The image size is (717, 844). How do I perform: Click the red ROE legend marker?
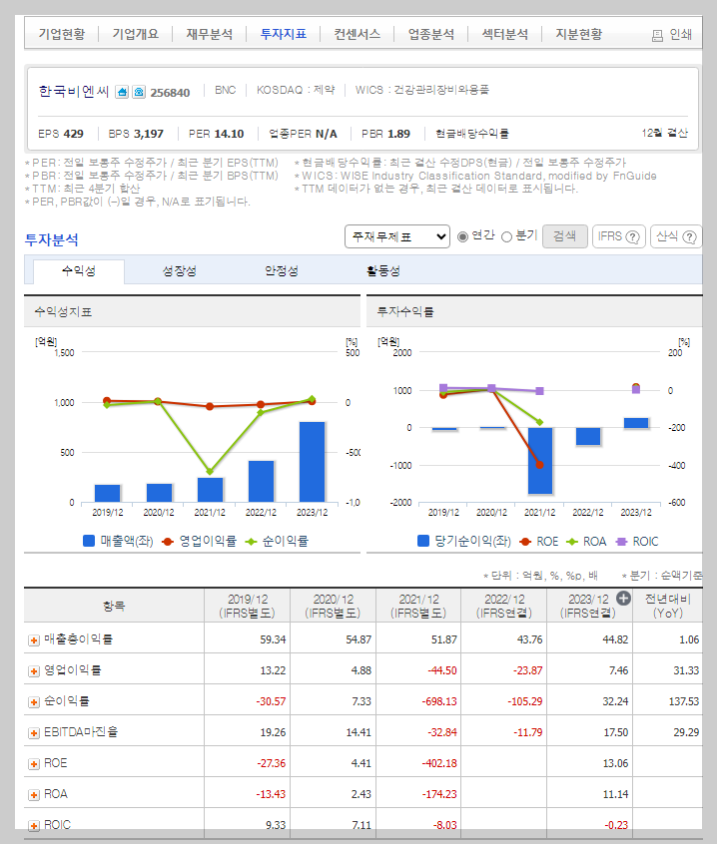pos(525,542)
